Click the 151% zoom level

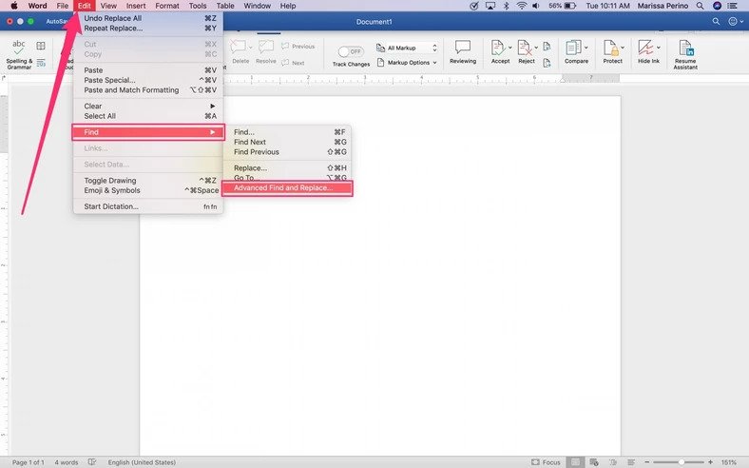[728, 462]
